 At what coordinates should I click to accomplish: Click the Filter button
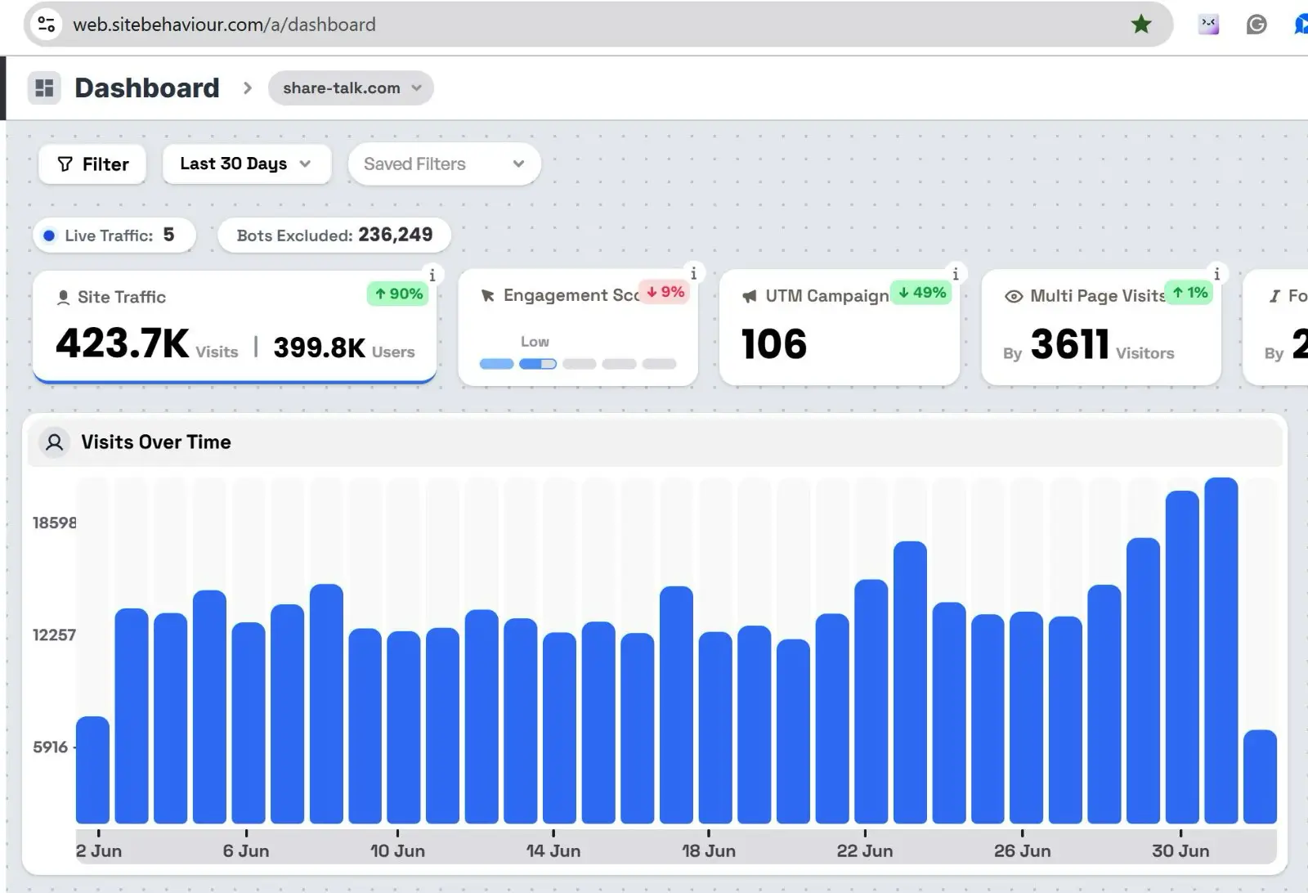[92, 164]
